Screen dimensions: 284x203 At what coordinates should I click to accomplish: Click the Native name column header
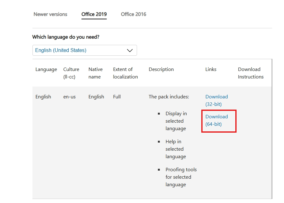[x=95, y=73]
